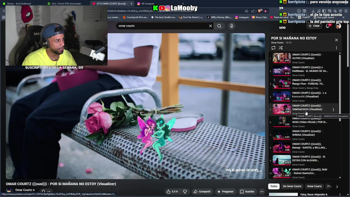Select FOREVEL TU playlist track
The height and width of the screenshot is (197, 350).
tap(304, 84)
